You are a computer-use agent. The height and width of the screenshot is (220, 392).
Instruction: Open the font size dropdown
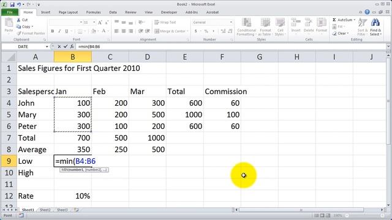(94, 22)
